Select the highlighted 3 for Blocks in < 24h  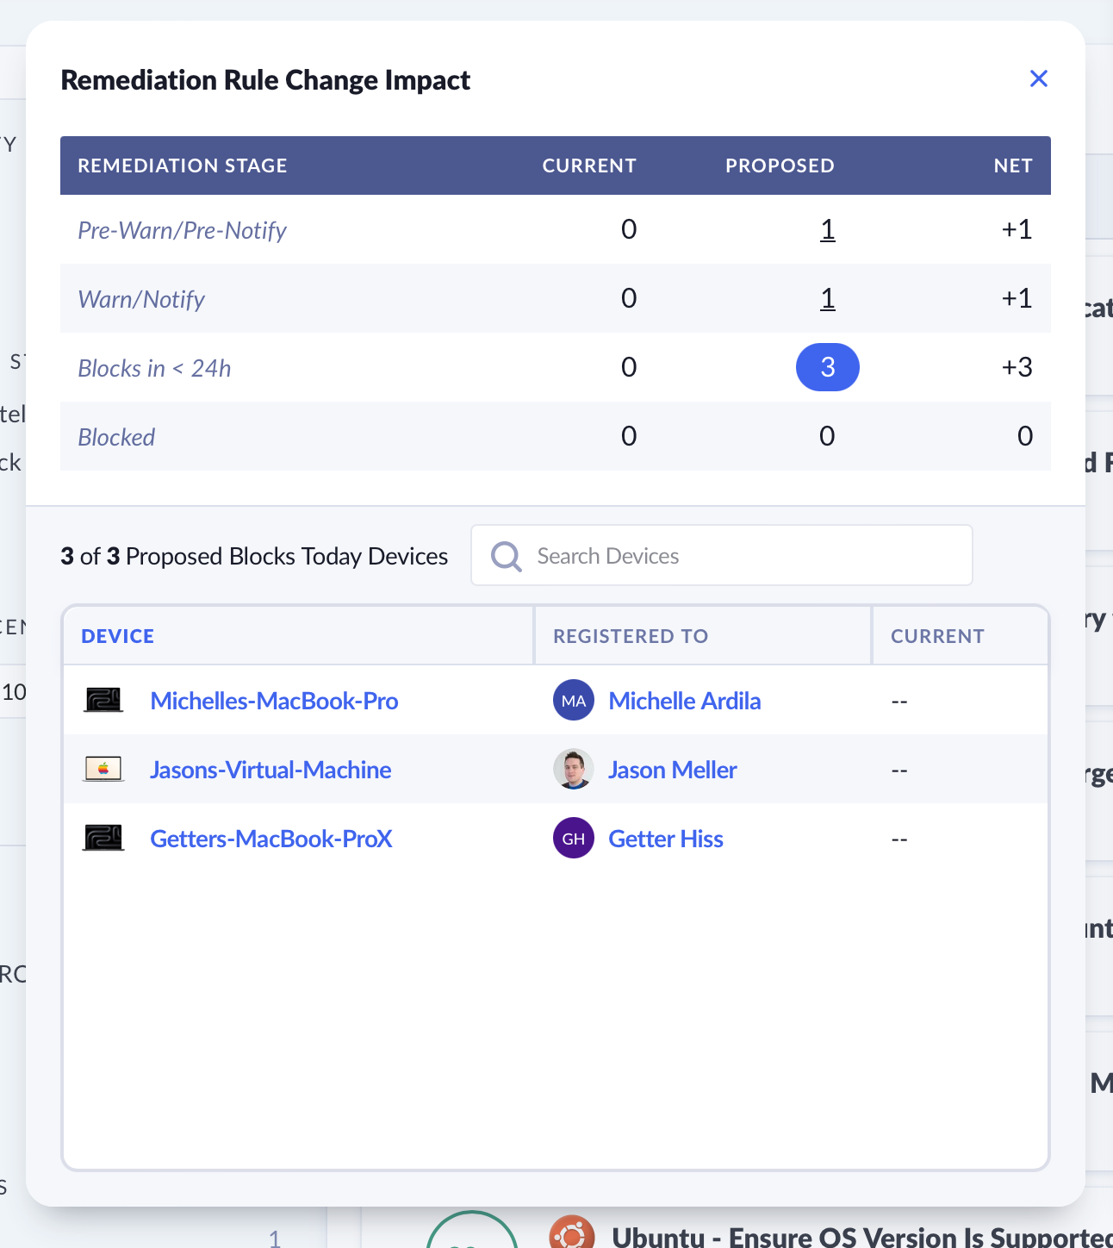point(827,367)
